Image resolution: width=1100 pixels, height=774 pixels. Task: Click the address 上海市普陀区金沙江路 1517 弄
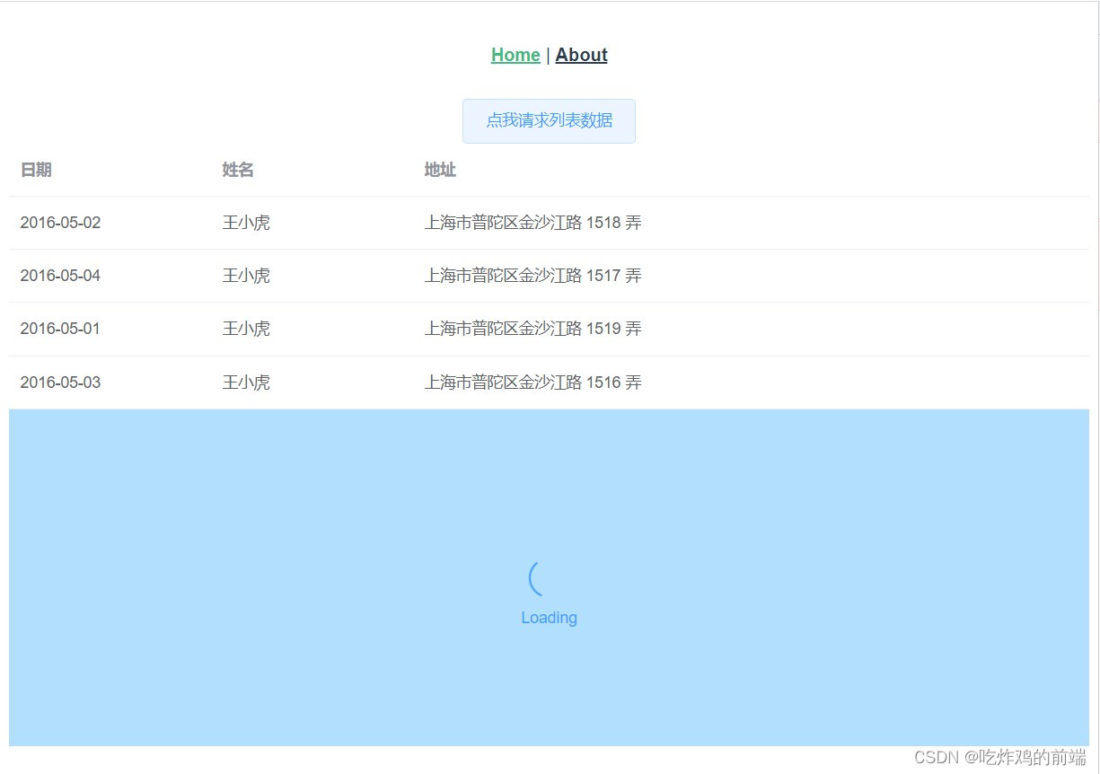(532, 276)
